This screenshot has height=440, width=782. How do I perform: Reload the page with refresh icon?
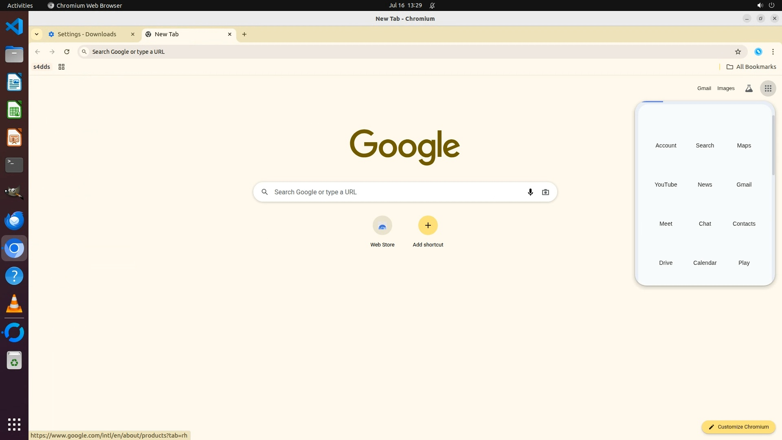click(67, 52)
